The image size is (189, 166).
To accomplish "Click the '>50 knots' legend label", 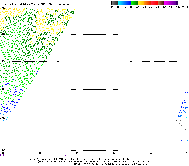I will coord(182,7).
